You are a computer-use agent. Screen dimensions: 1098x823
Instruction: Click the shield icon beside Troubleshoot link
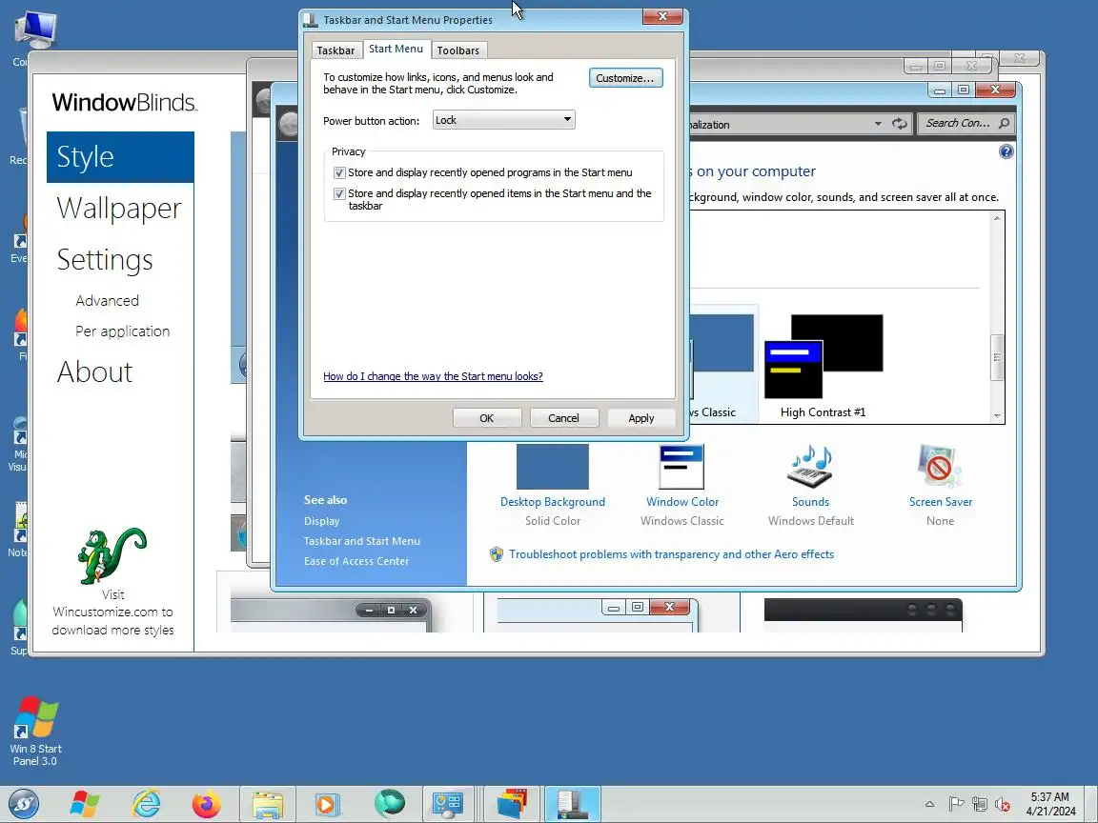pyautogui.click(x=497, y=554)
